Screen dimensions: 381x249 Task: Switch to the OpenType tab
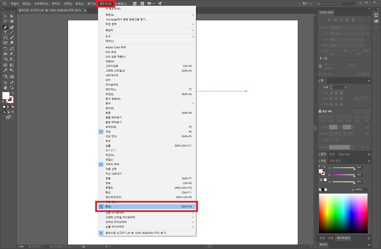coord(344,154)
